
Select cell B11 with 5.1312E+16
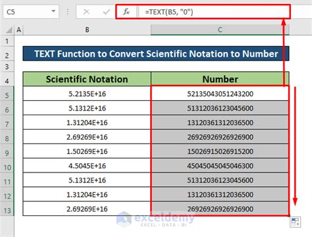[87, 180]
